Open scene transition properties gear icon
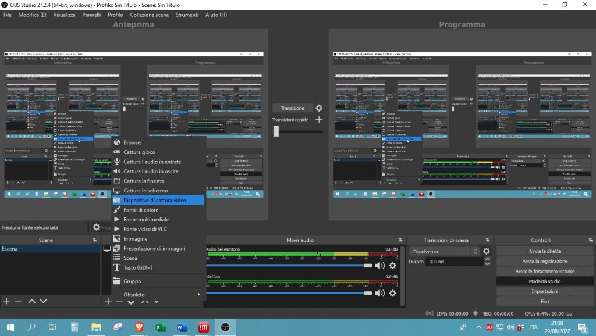The width and height of the screenshot is (596, 336). [x=487, y=252]
